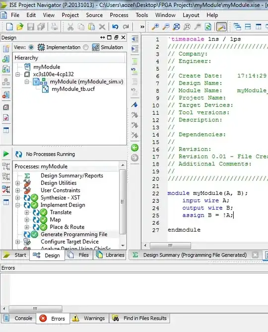Switch to the Warnings tab
Screen dimensions: 268x332
[x=89, y=318]
